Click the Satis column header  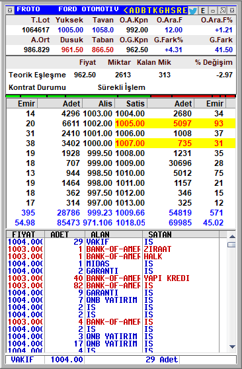pos(131,104)
